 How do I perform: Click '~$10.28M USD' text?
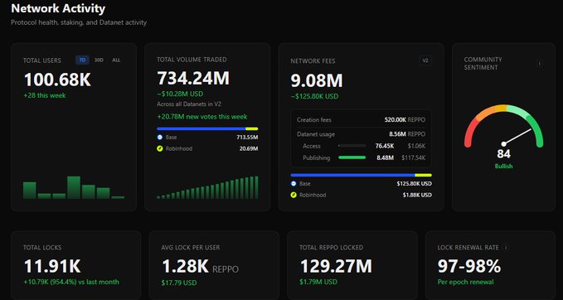point(180,94)
